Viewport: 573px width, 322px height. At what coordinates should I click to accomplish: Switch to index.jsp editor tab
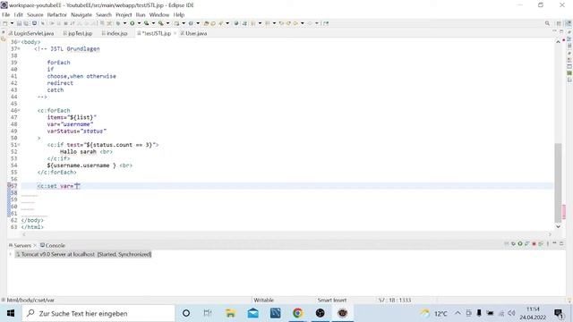pos(115,33)
